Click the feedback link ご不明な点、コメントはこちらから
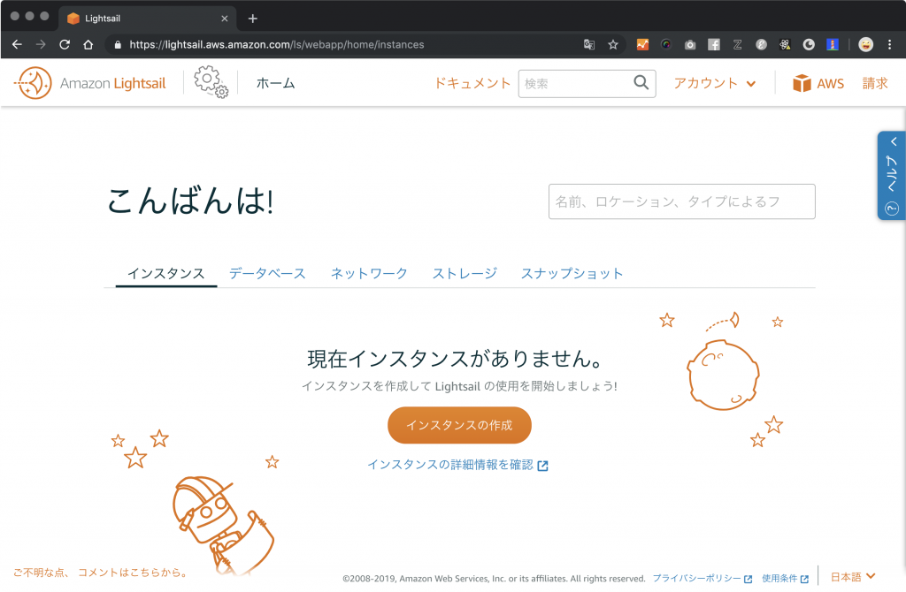This screenshot has width=906, height=592. point(101,573)
